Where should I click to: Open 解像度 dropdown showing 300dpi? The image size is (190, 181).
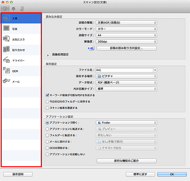pyautogui.click(x=126, y=42)
